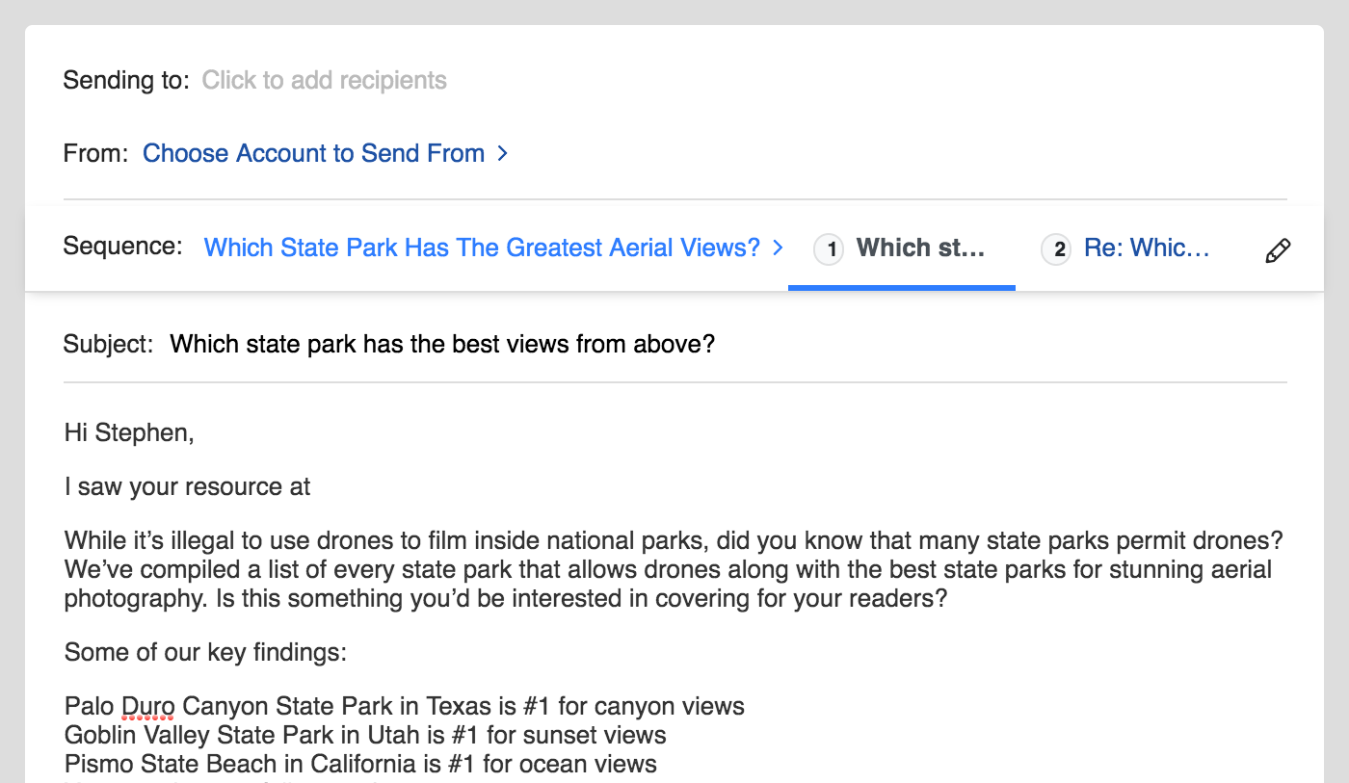
Task: Expand the chevron next to Choose Account
Action: tap(502, 153)
